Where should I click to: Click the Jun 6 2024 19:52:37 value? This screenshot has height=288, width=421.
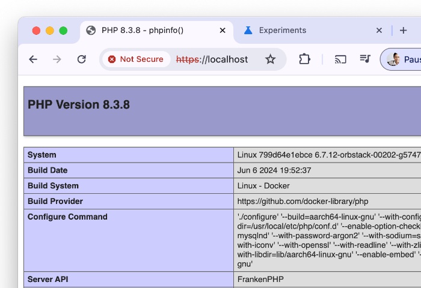[274, 170]
